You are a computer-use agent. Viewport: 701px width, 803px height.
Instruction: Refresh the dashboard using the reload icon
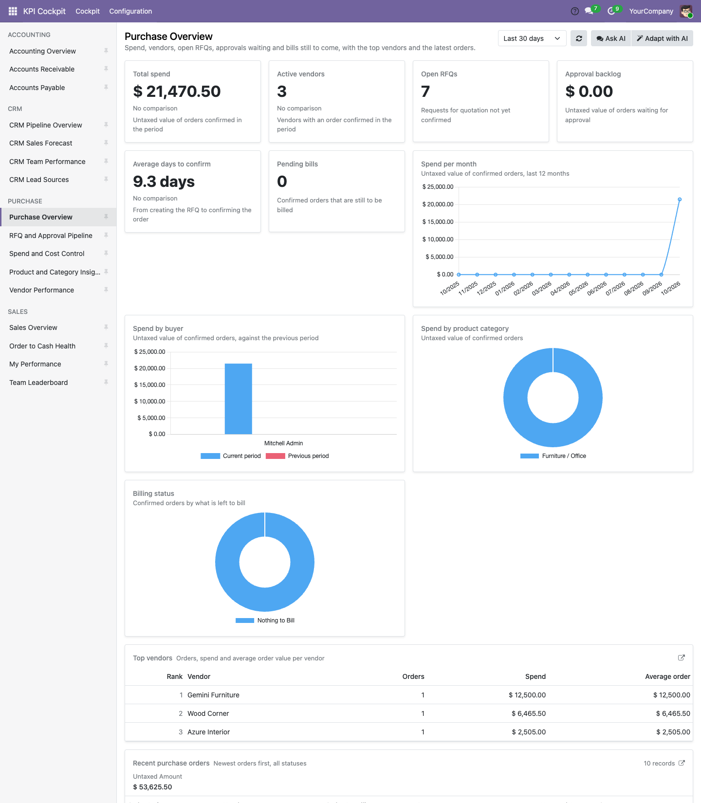pyautogui.click(x=579, y=38)
